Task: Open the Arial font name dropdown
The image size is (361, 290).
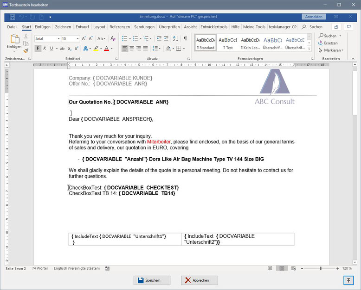Action: point(59,39)
